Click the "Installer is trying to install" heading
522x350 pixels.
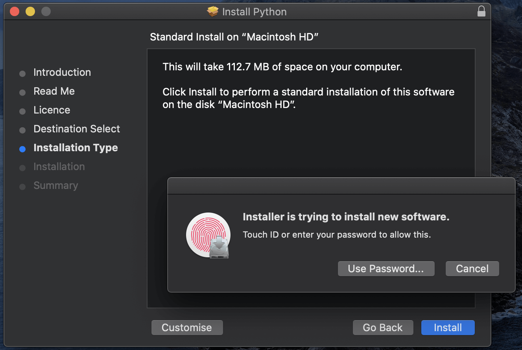point(346,217)
